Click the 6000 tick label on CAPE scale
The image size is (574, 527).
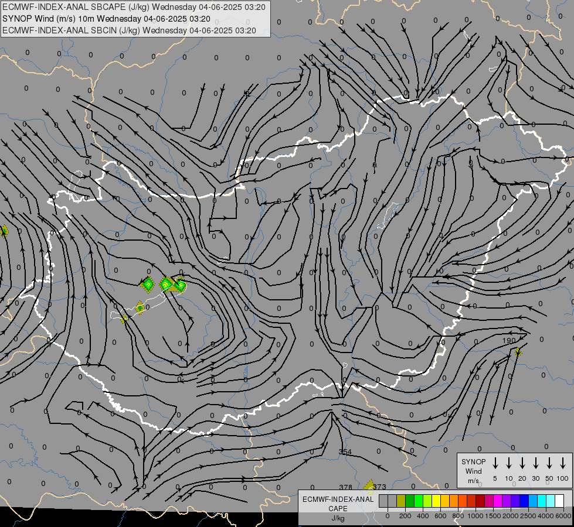563,516
